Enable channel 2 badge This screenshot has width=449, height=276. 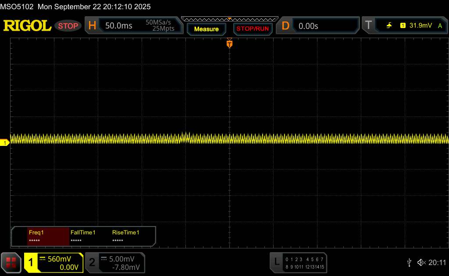92,262
